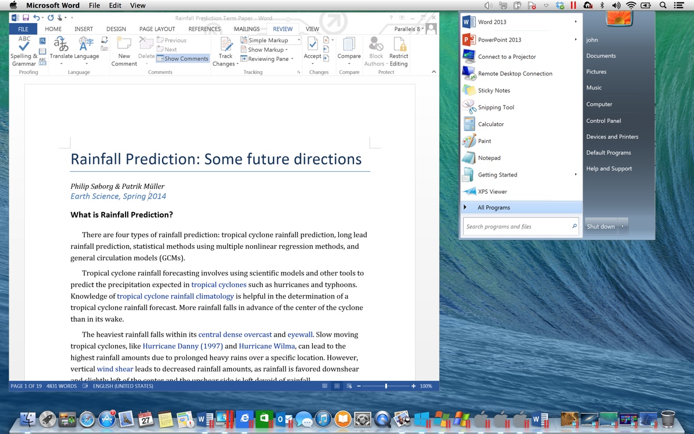Click the Search programs and files field
Viewport: 694px width, 434px height.
tap(521, 226)
